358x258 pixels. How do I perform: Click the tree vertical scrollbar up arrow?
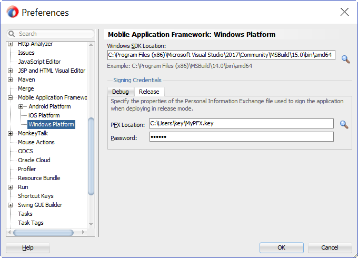click(x=91, y=45)
